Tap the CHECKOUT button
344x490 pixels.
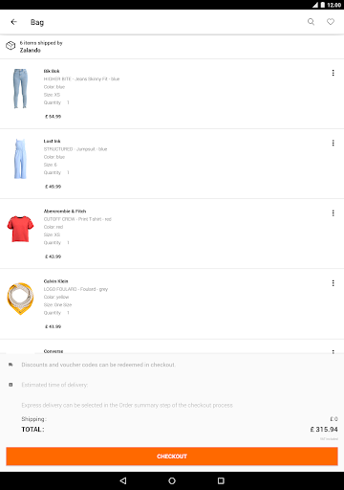tap(172, 457)
